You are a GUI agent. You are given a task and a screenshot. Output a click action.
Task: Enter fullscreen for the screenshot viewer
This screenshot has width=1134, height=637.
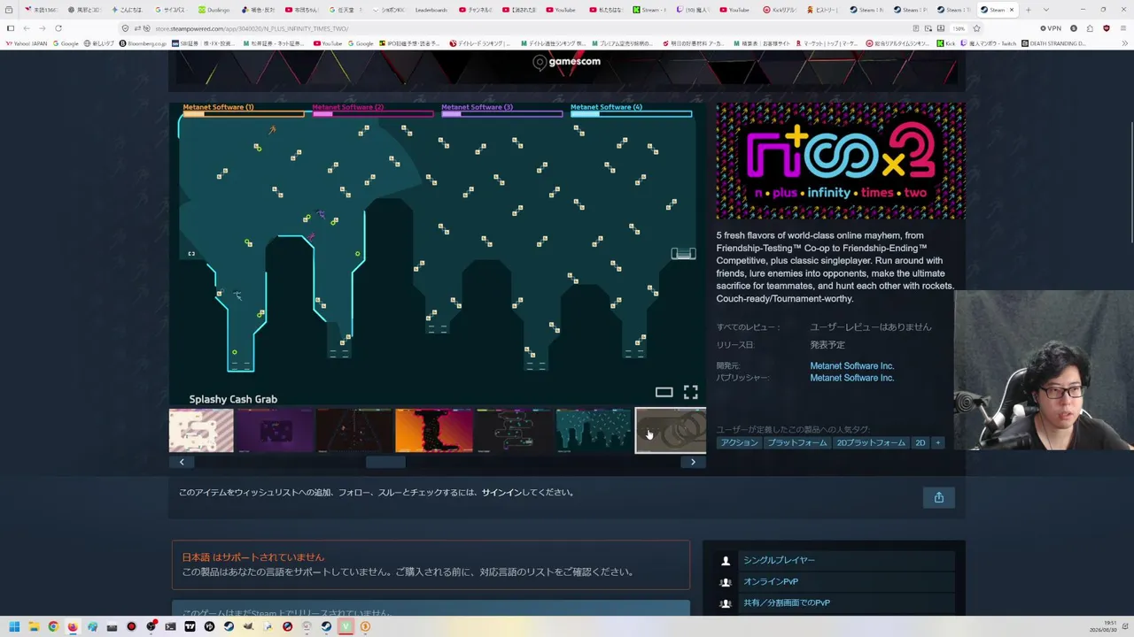coord(690,392)
